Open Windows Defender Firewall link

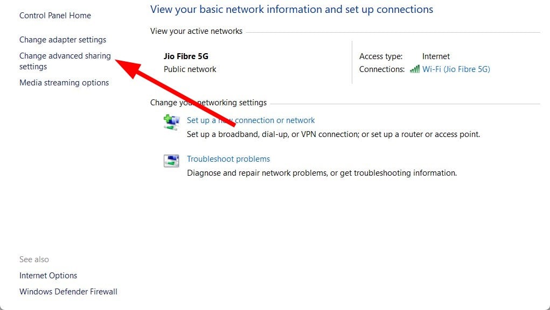68,291
